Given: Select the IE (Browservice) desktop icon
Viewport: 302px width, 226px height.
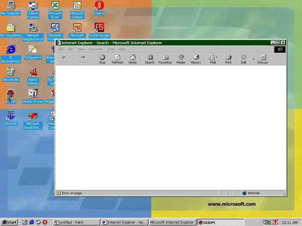Looking at the screenshot, I should 11,54.
